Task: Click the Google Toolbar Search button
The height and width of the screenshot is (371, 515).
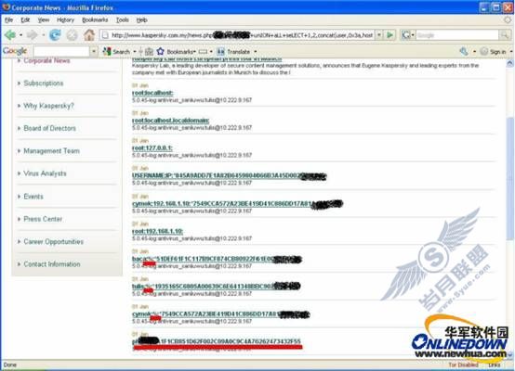Action: (x=117, y=51)
